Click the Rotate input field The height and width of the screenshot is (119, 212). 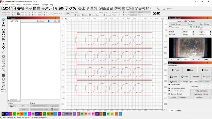(60, 14)
